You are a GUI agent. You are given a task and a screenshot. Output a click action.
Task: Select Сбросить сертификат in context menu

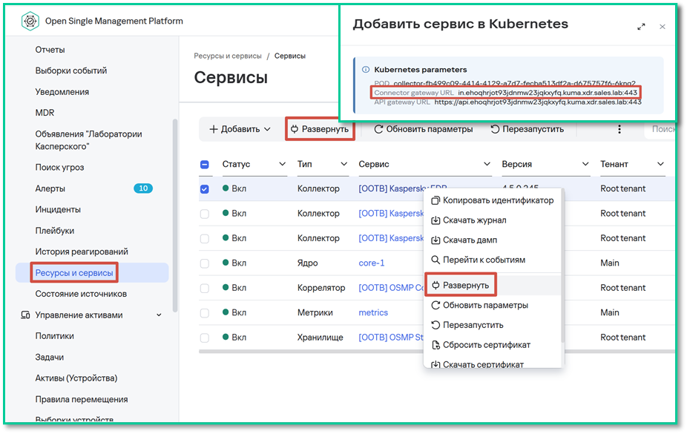tap(493, 345)
